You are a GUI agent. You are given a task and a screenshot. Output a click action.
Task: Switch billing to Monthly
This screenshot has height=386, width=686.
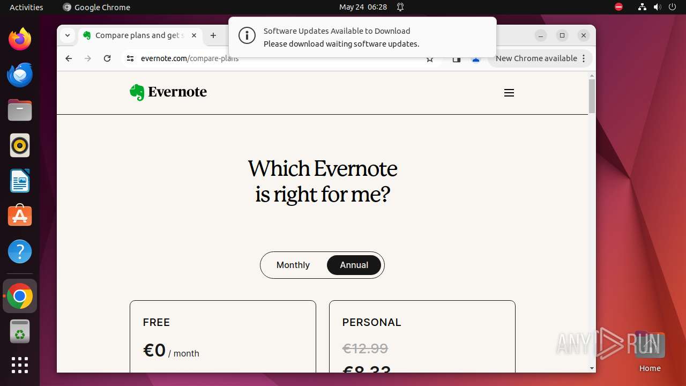coord(293,265)
